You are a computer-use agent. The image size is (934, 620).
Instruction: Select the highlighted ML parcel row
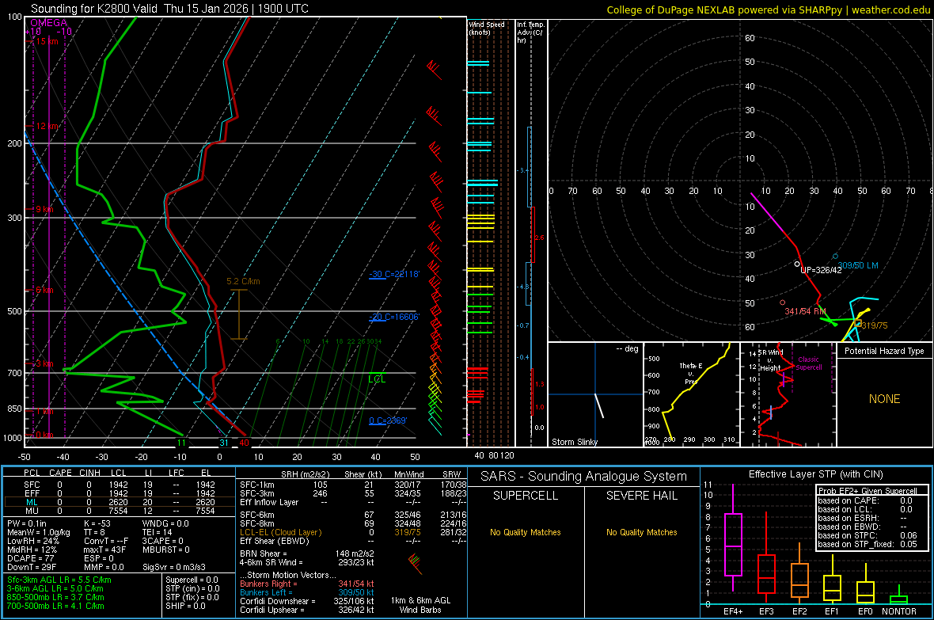click(119, 502)
